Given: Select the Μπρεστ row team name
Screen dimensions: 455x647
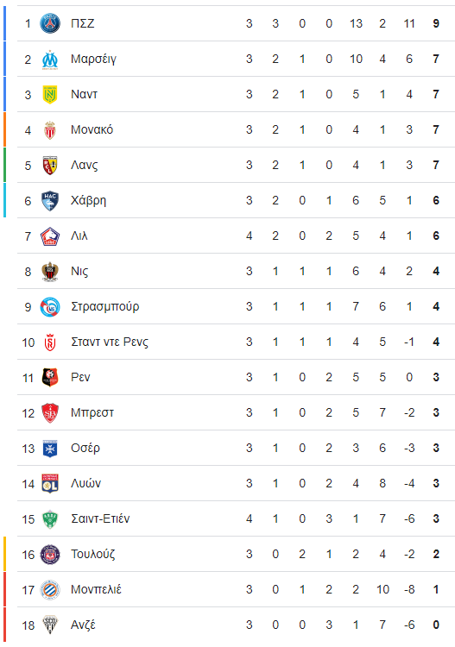Looking at the screenshot, I should 92,412.
